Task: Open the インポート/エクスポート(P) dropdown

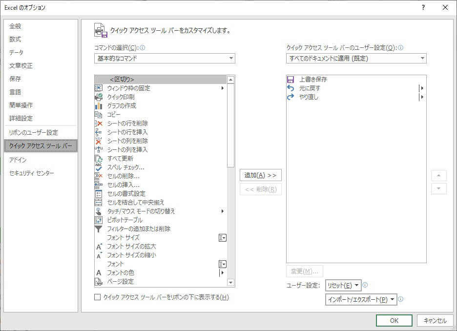Action: tap(361, 299)
